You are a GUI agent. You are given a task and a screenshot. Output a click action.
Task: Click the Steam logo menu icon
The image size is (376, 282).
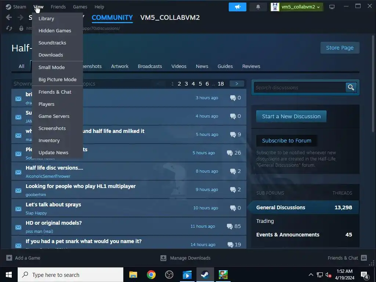[x=8, y=7]
